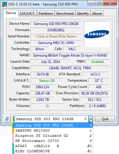Image resolution: width=119 pixels, height=154 pixels.
Task: Click the Capacity value 238,47 GB
Action: coord(43,93)
